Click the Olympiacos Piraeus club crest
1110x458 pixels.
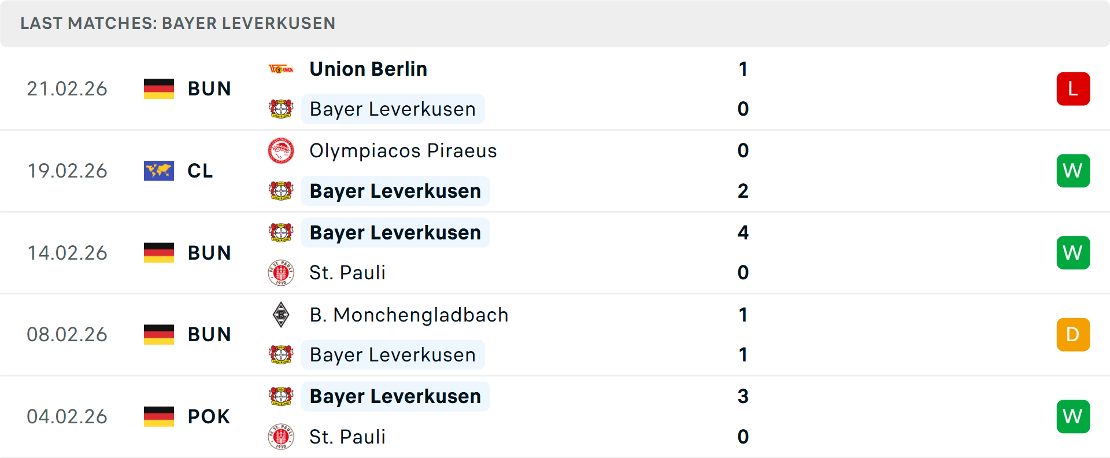click(x=281, y=151)
